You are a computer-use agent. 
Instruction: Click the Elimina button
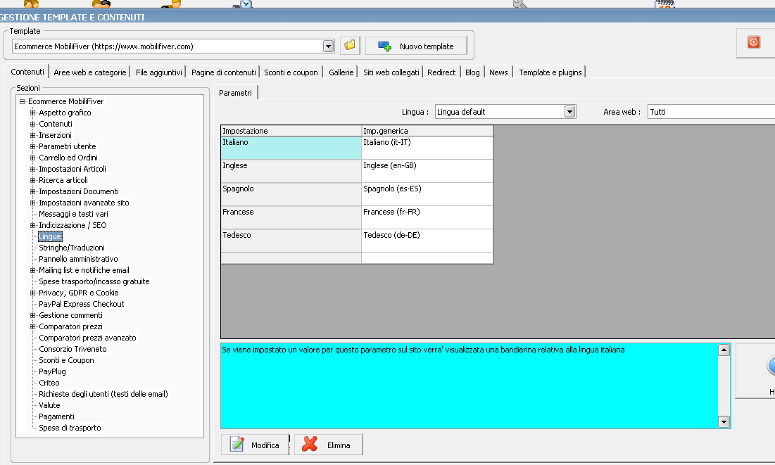328,445
